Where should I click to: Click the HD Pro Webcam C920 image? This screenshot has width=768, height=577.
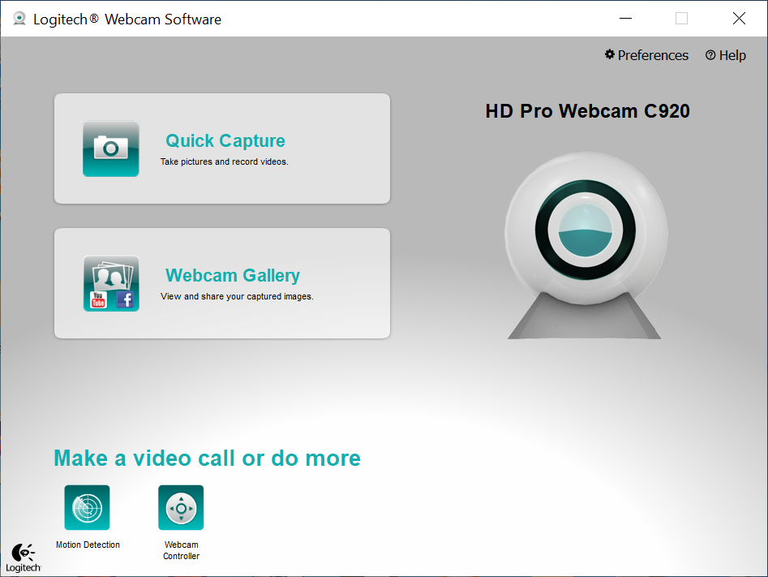(x=586, y=245)
